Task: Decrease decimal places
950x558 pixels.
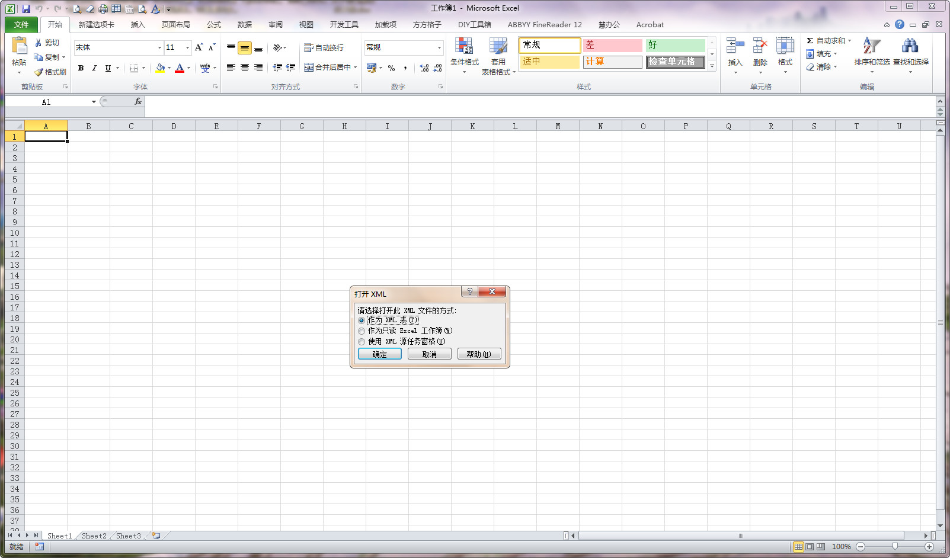Action: click(x=437, y=68)
